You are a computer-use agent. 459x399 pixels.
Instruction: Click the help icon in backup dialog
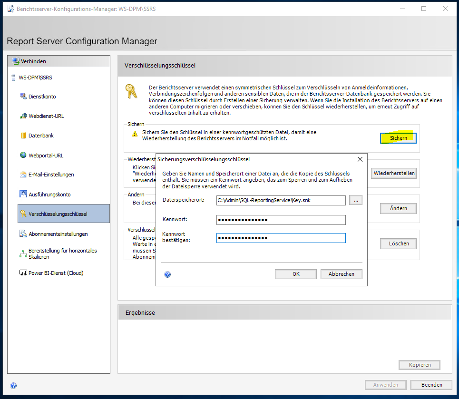167,274
